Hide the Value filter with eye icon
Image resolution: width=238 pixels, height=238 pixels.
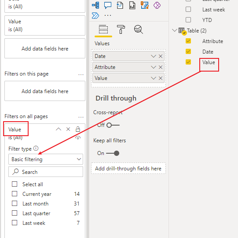point(78,138)
